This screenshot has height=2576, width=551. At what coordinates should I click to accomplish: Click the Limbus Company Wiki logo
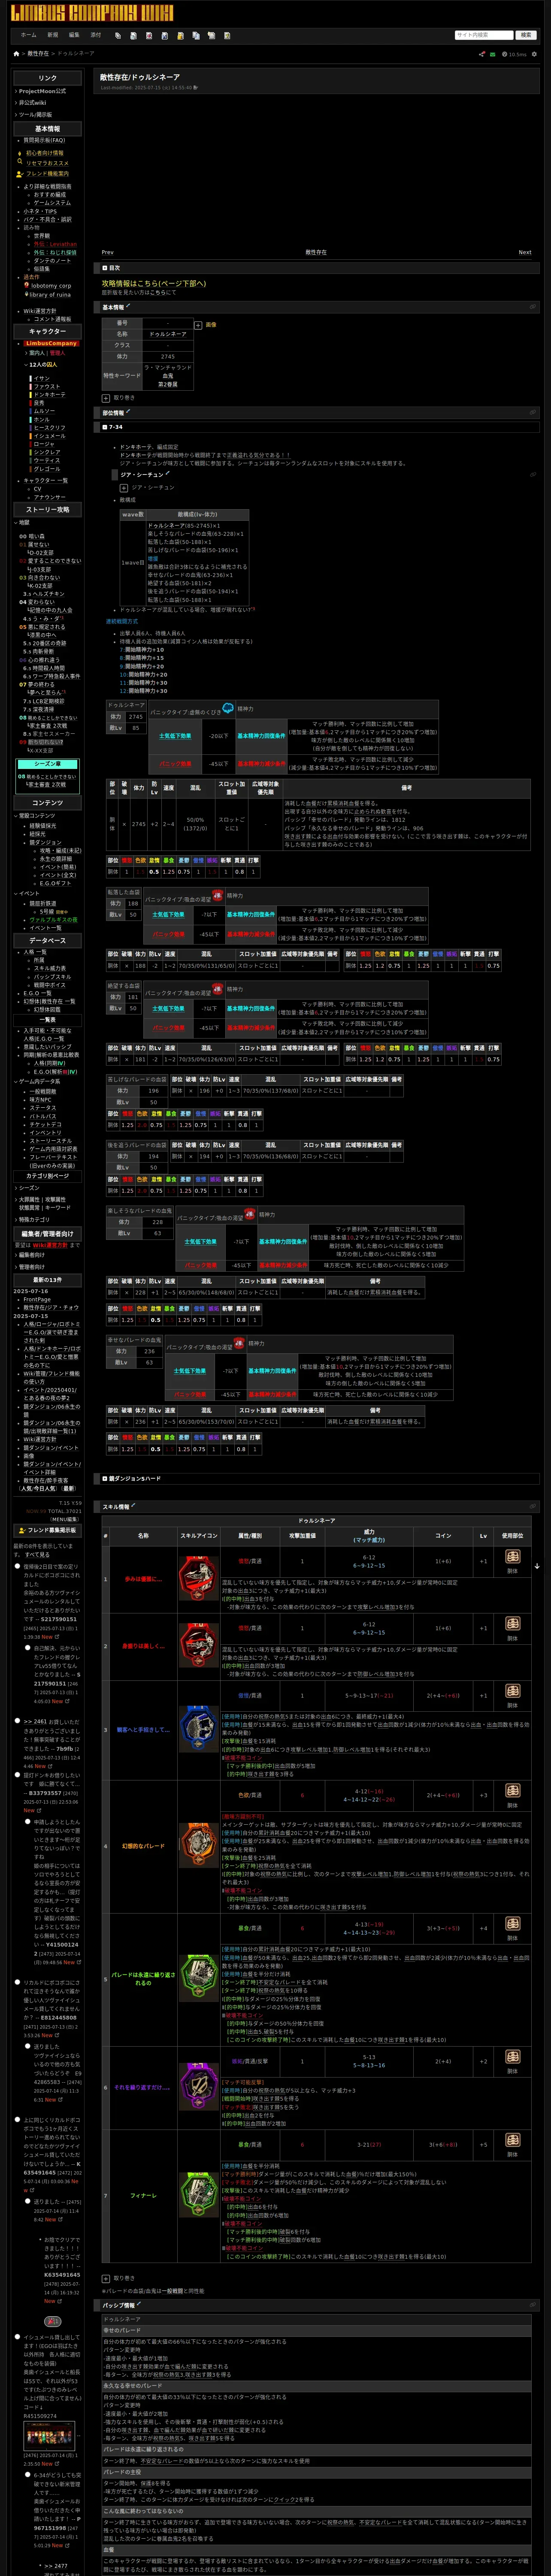pos(91,13)
